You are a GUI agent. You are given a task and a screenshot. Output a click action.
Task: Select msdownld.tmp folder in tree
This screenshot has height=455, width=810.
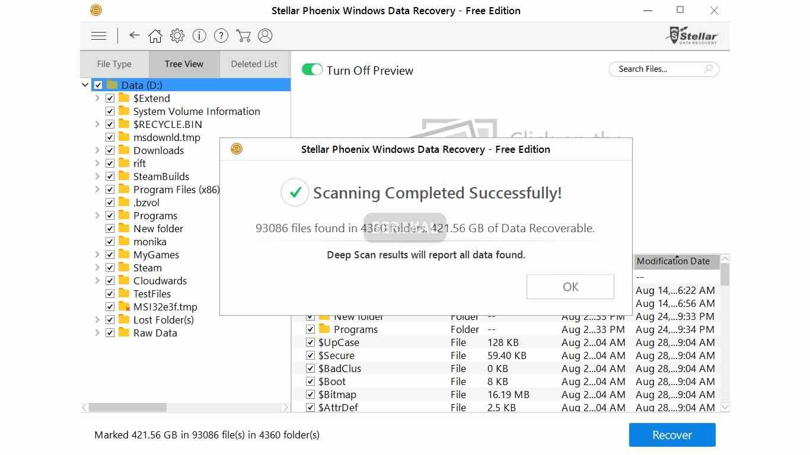(x=167, y=137)
